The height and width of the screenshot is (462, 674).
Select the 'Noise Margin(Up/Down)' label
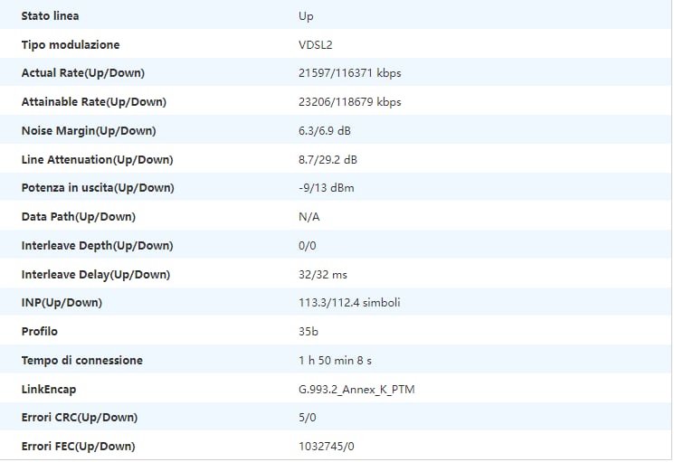point(89,130)
